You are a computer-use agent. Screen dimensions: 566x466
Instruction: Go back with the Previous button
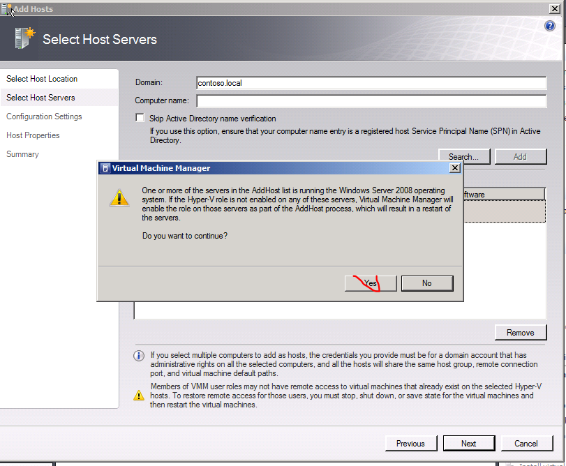(x=411, y=443)
